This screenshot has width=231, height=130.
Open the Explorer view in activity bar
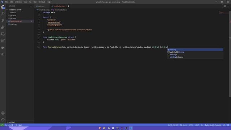[x=3, y=7]
